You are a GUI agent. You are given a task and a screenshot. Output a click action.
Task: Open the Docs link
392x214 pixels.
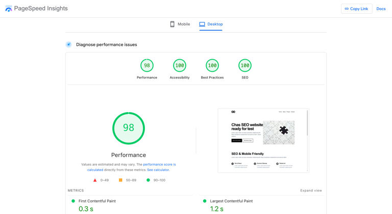click(x=381, y=9)
